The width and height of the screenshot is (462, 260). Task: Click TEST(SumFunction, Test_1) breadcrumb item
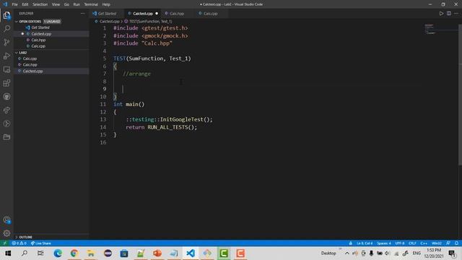[x=151, y=22]
